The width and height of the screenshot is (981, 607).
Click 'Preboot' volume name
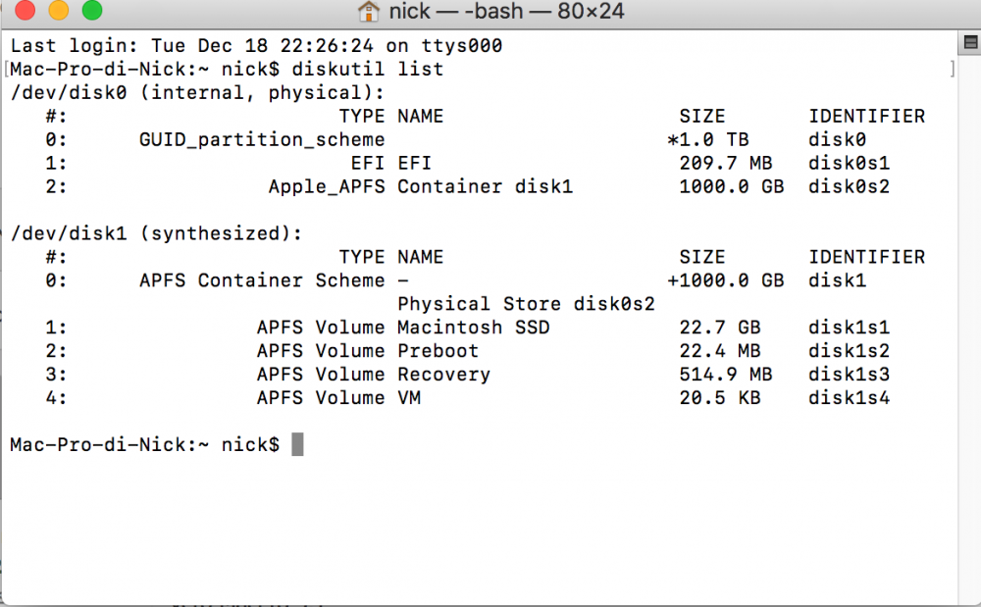[x=439, y=351]
